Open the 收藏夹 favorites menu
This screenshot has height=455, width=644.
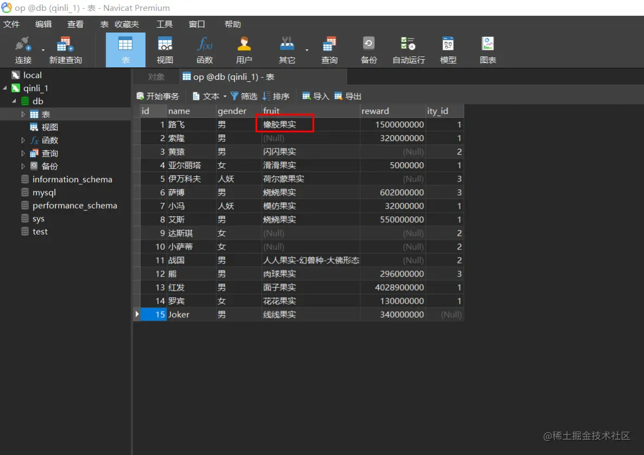tap(126, 24)
